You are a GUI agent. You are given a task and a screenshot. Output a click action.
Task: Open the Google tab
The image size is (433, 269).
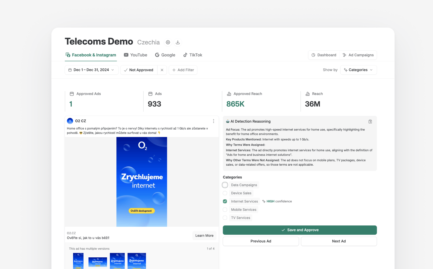click(x=165, y=55)
